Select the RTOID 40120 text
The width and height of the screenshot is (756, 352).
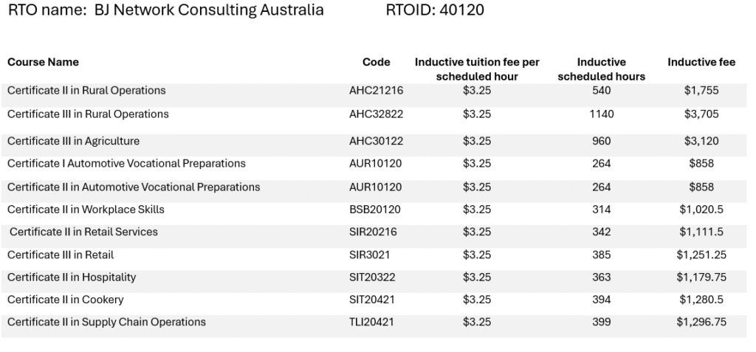(x=435, y=10)
